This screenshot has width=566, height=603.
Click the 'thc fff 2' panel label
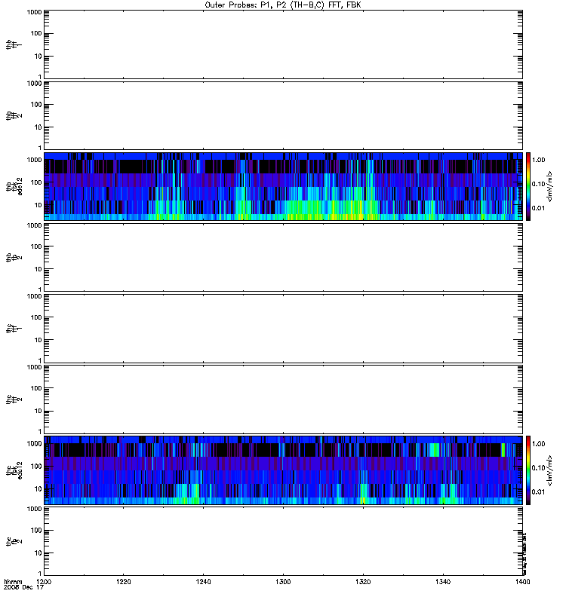coord(14,399)
